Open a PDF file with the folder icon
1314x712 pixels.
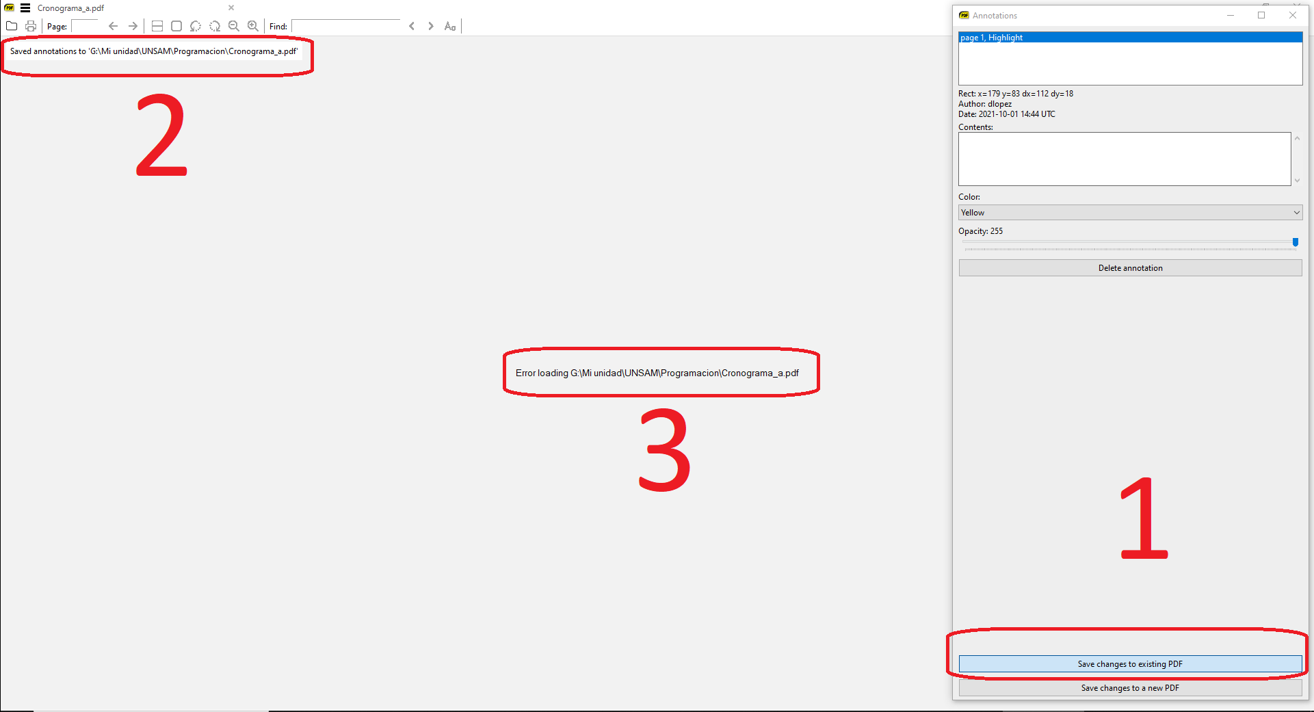[x=12, y=26]
